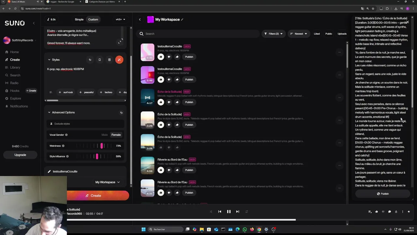Open the My Workspace dropdown above Create
This screenshot has width=417, height=235.
(108, 182)
